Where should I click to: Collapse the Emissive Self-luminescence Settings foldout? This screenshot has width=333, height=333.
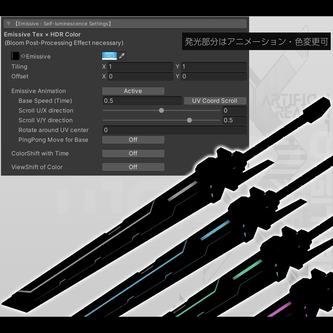9,23
